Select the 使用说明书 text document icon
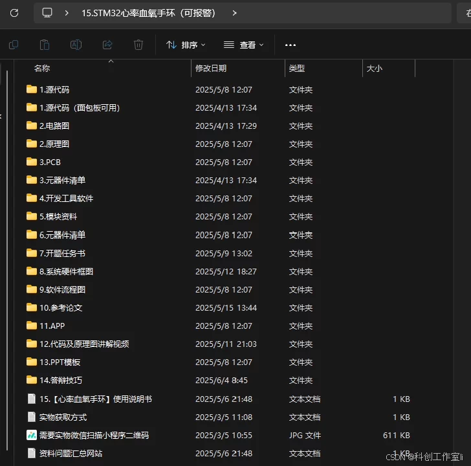 [32, 399]
